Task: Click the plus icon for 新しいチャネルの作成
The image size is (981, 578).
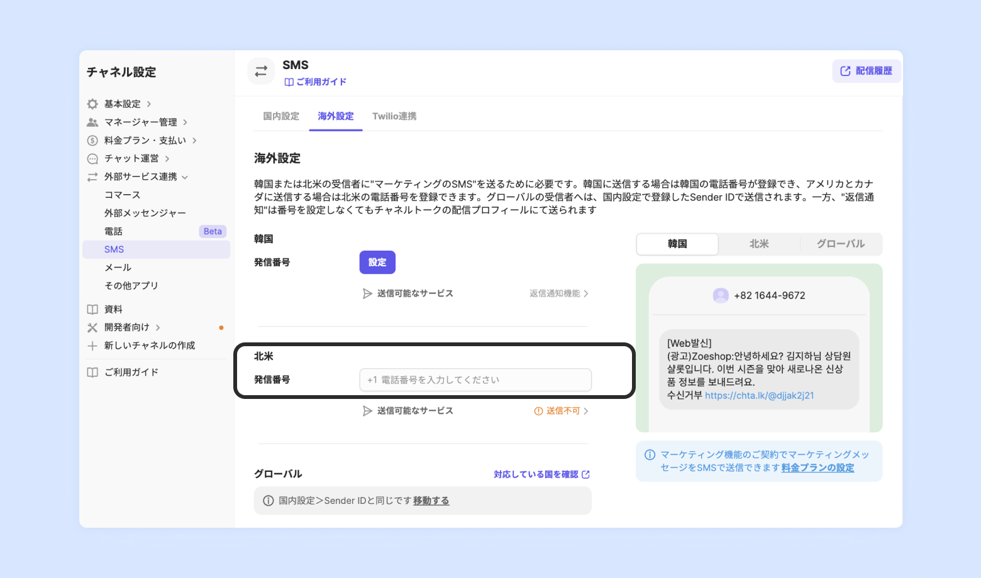Action: 92,346
